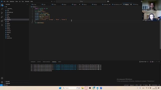Image resolution: width=161 pixels, height=90 pixels.
Task: Switch to the yr1.py editor tab
Action: (34, 4)
